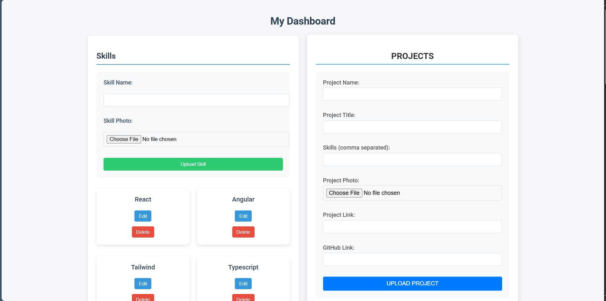Click Edit on the Typescript skill card

243,283
